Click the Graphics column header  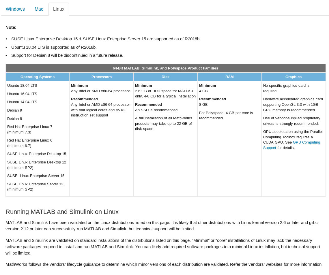[x=293, y=77]
